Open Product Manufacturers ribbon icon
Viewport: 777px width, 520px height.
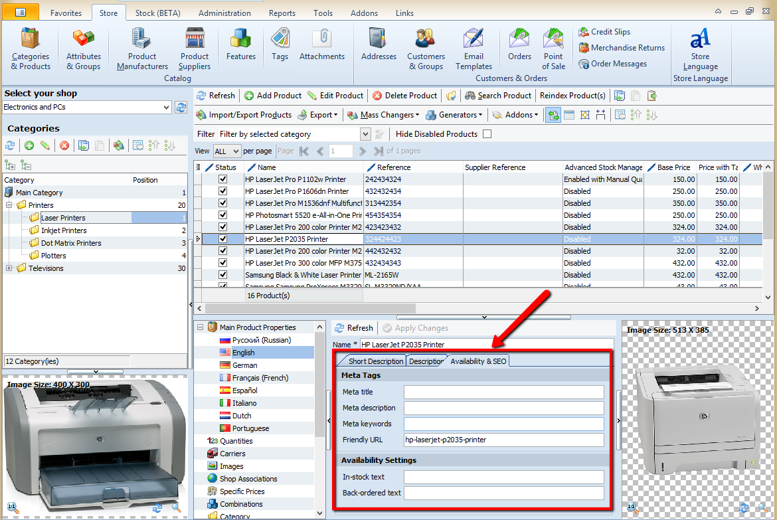142,48
